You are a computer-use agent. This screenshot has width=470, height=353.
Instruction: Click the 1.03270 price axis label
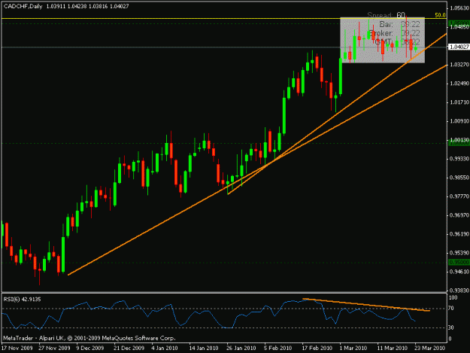click(459, 65)
